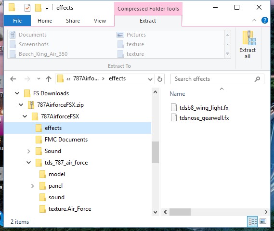Click the search magnifier icon
The width and height of the screenshot is (274, 231).
pos(257,79)
